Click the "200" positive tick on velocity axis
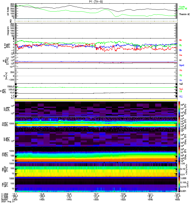 click(13, 72)
